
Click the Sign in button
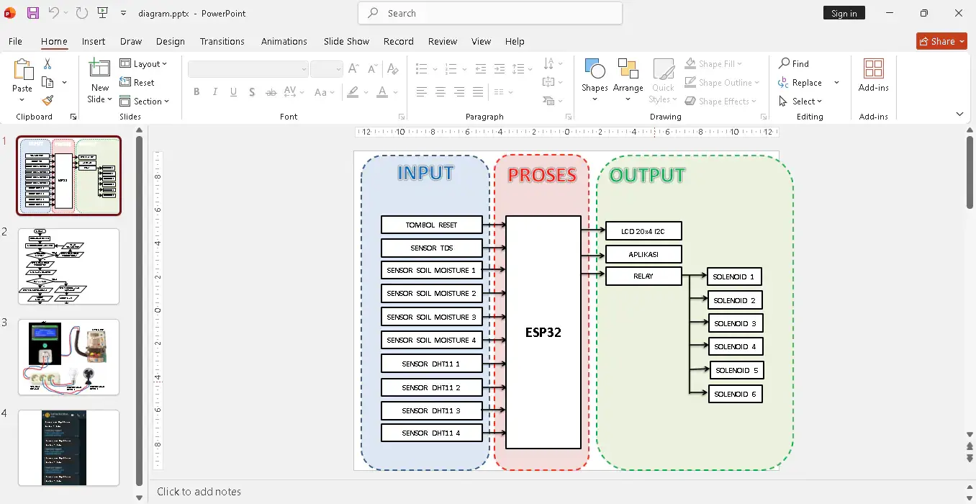844,13
